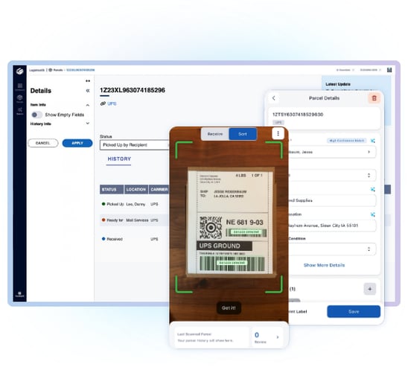Click 'Lee, Danny' in the history table
This screenshot has width=408, height=367.
[x=136, y=204]
